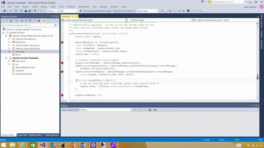The height and width of the screenshot is (148, 264).
Task: Open the x86 platform dropdown
Action: [x=69, y=11]
